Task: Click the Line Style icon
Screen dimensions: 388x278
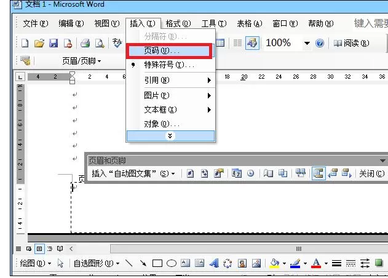Action: (x=336, y=263)
